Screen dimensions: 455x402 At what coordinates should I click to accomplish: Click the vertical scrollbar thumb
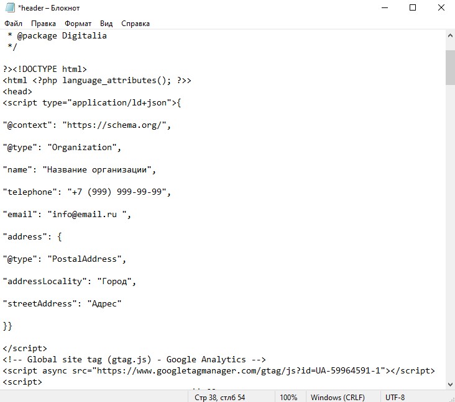tap(450, 68)
